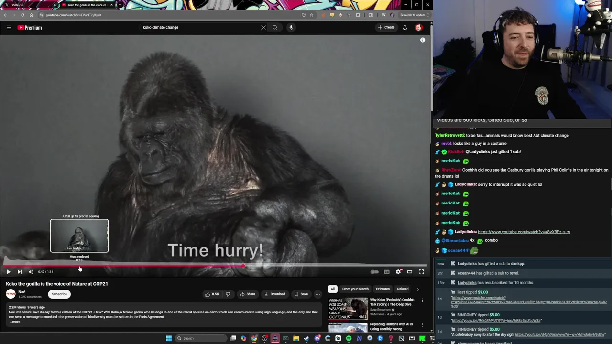This screenshot has width=612, height=344.
Task: Clear the search box with the X
Action: (263, 27)
